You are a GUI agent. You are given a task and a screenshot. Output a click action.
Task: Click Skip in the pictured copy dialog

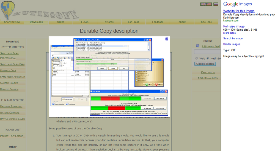pos(124,68)
